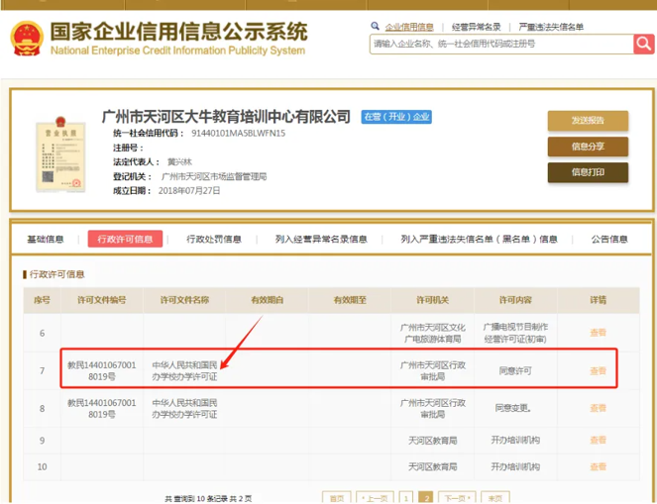Open the 列入严重违法失信名单（黑名单）信息 tab
Screen dimensions: 657x504
[479, 239]
